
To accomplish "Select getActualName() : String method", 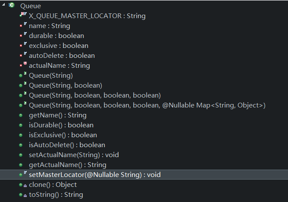I will coord(67,165).
